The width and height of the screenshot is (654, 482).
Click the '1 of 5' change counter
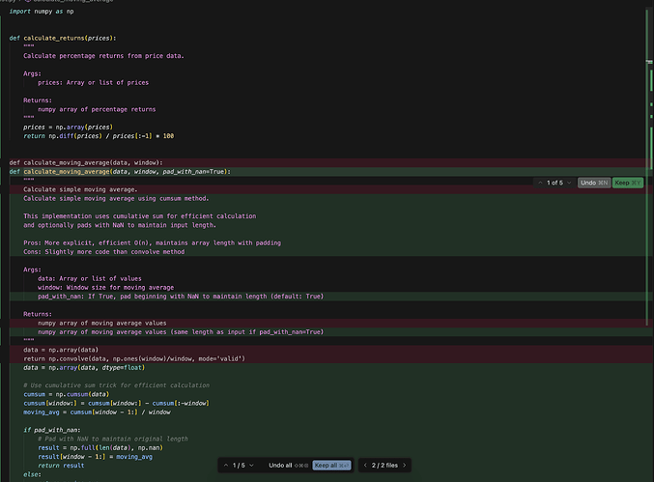click(554, 183)
